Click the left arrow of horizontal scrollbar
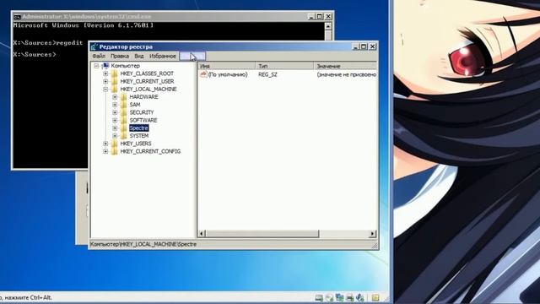The width and height of the screenshot is (540, 304). pos(202,234)
